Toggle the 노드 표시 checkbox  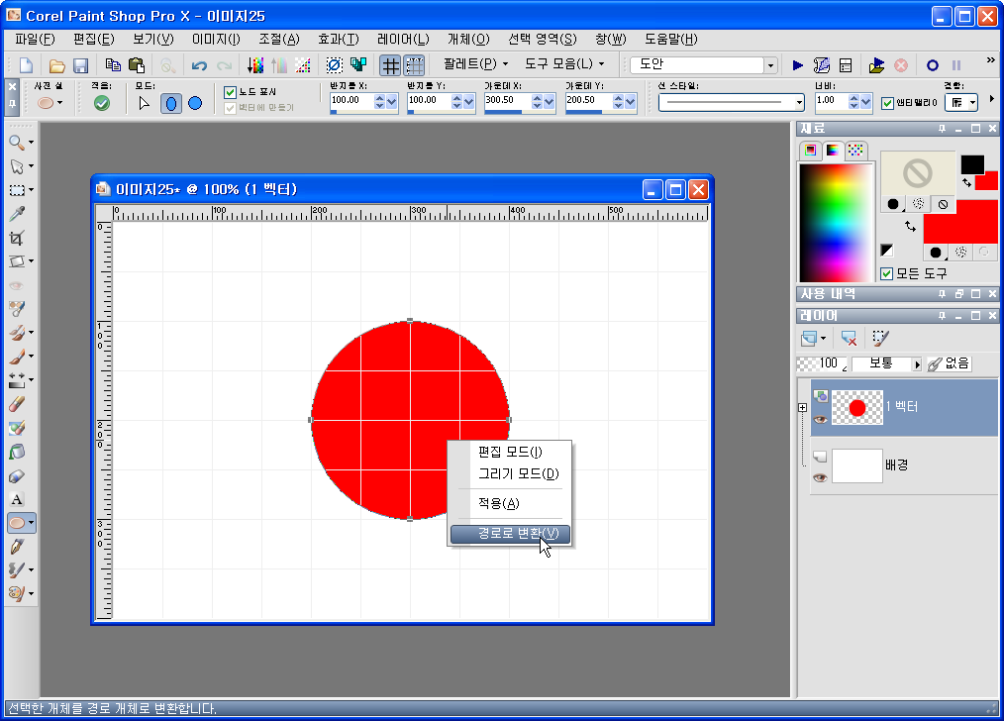(231, 92)
